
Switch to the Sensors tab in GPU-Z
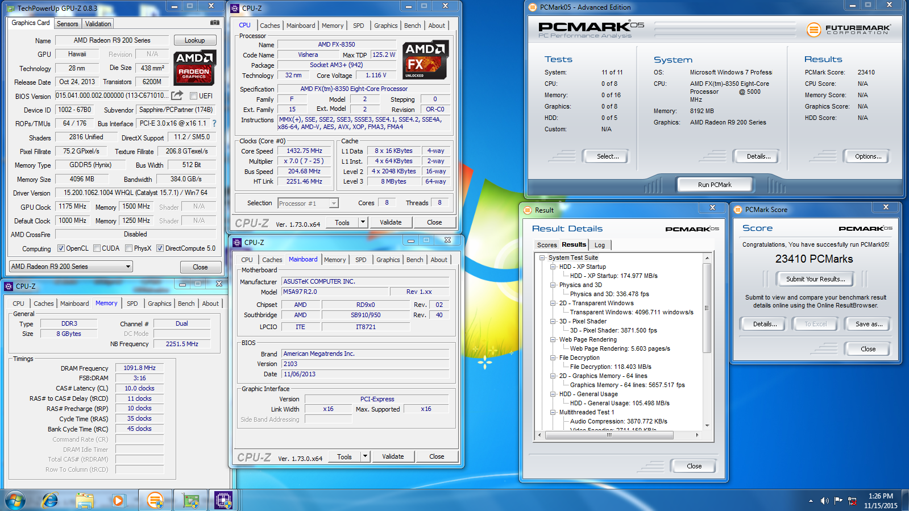click(68, 24)
